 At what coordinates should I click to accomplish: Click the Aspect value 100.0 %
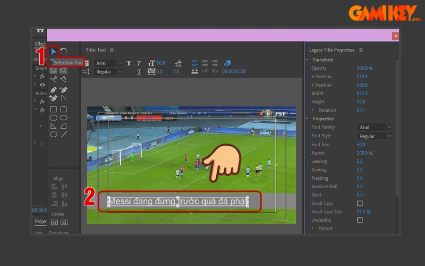click(364, 153)
